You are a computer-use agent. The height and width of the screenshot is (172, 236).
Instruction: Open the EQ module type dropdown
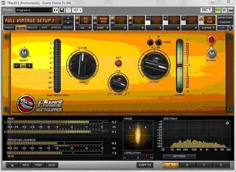pos(83,28)
